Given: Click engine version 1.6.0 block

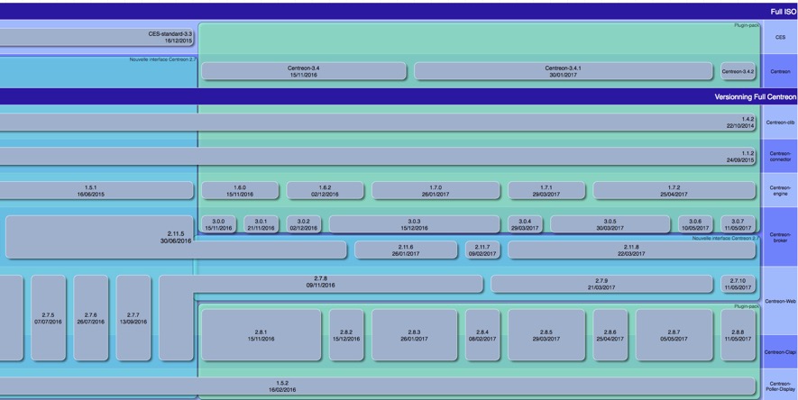Looking at the screenshot, I should coord(240,191).
